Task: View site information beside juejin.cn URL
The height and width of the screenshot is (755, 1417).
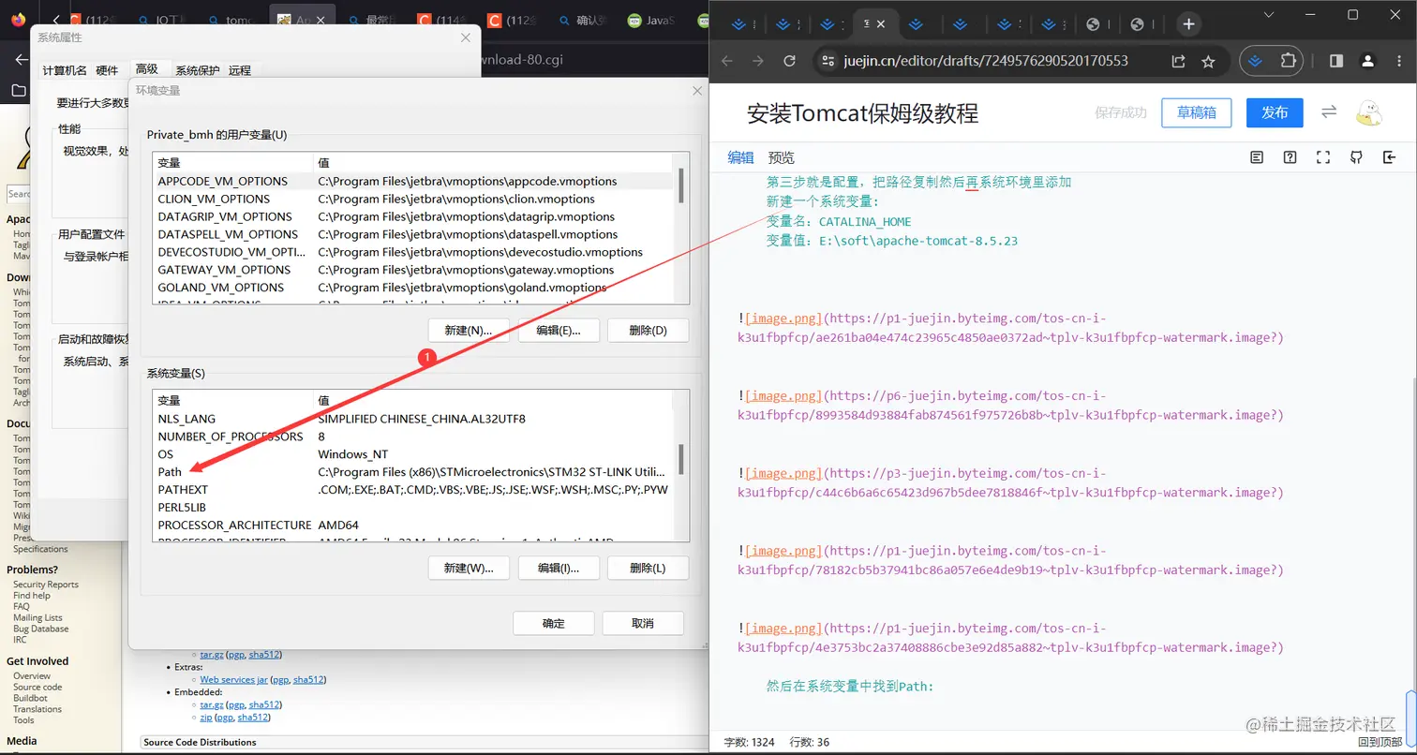Action: point(827,61)
